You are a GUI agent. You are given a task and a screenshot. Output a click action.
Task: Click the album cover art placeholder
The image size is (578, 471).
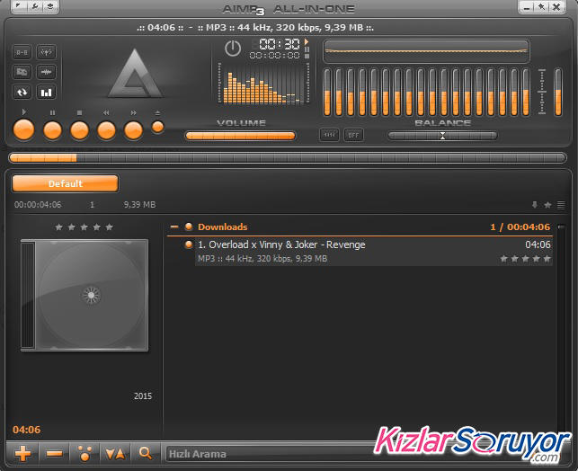(x=84, y=295)
